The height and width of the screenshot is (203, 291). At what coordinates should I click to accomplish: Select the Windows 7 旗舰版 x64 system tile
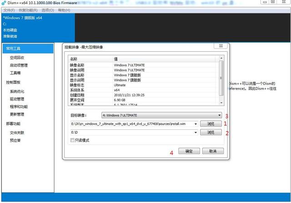38,27
